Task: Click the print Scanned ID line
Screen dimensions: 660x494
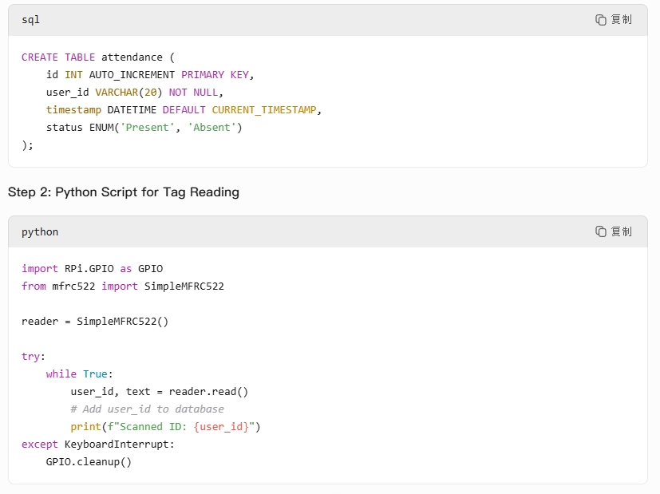Action: click(165, 427)
